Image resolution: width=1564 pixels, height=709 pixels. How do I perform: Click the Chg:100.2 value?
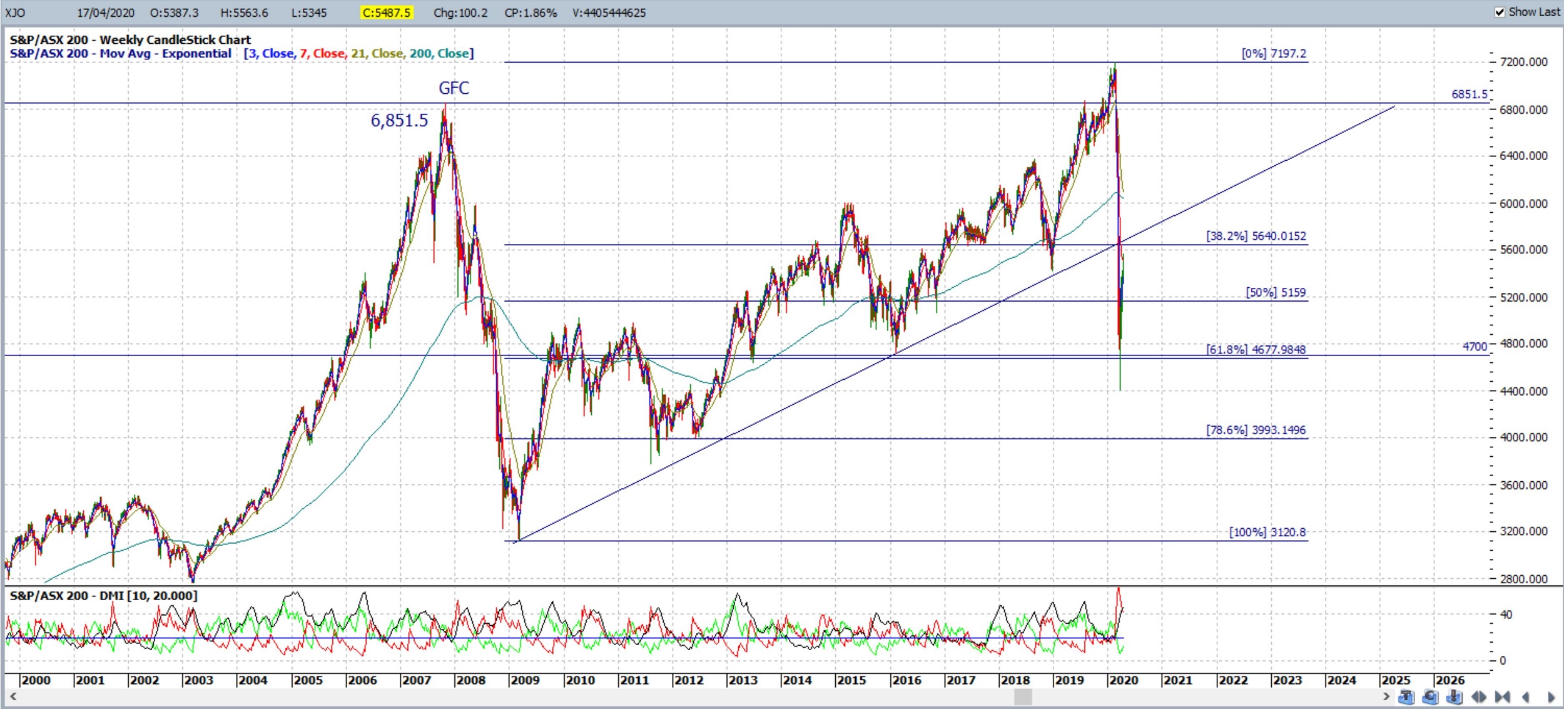(x=460, y=13)
